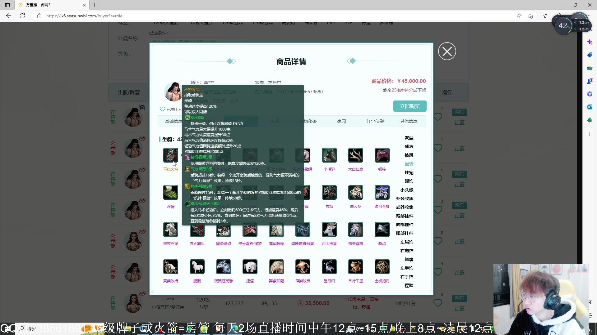
Task: Like the item via 已有1人 heart
Action: [x=162, y=109]
